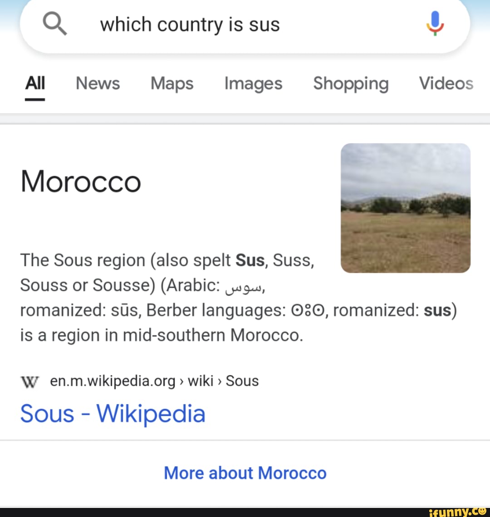This screenshot has height=517, width=490.
Task: Click the Morocco heading text
Action: click(x=81, y=181)
